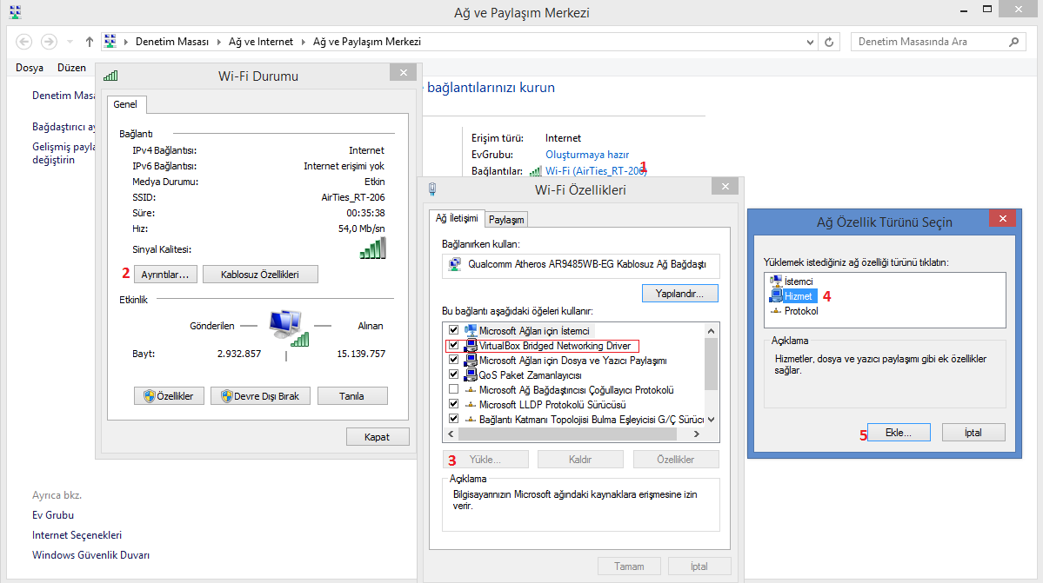
Task: Select the Genel tab in Wi-Fi Durumu
Action: (126, 104)
